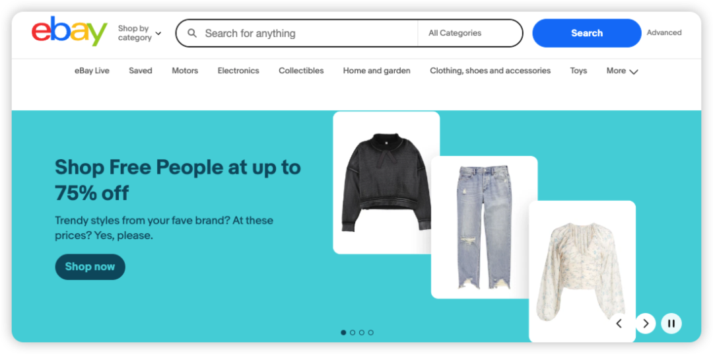Viewport: 713px width, 354px height.
Task: Click the magnifying glass search icon
Action: click(192, 33)
